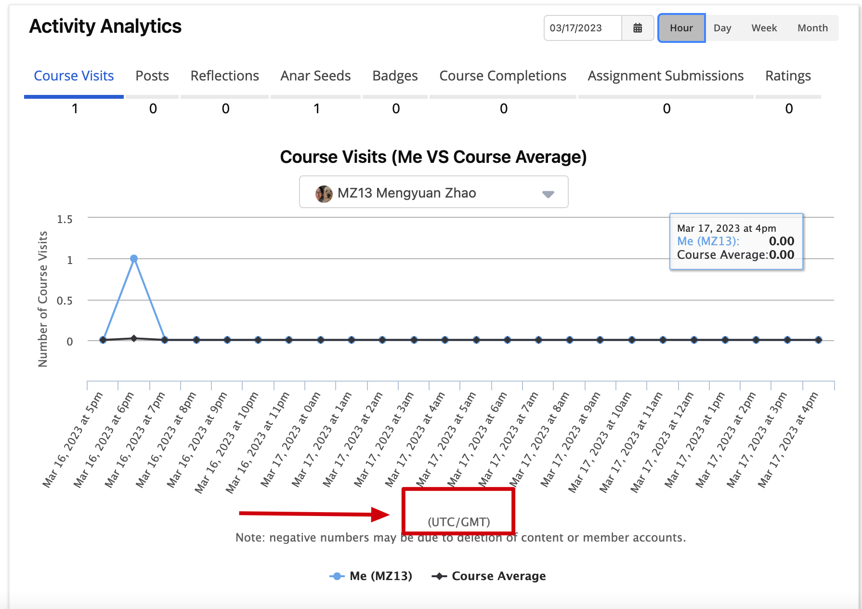This screenshot has width=862, height=609.
Task: Open the Badges tab
Action: (x=395, y=76)
